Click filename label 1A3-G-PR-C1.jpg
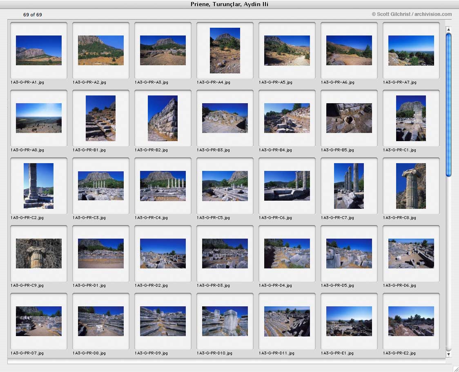This screenshot has width=459, height=372. pyautogui.click(x=399, y=150)
